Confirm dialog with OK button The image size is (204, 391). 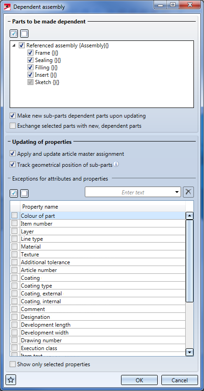point(139,380)
